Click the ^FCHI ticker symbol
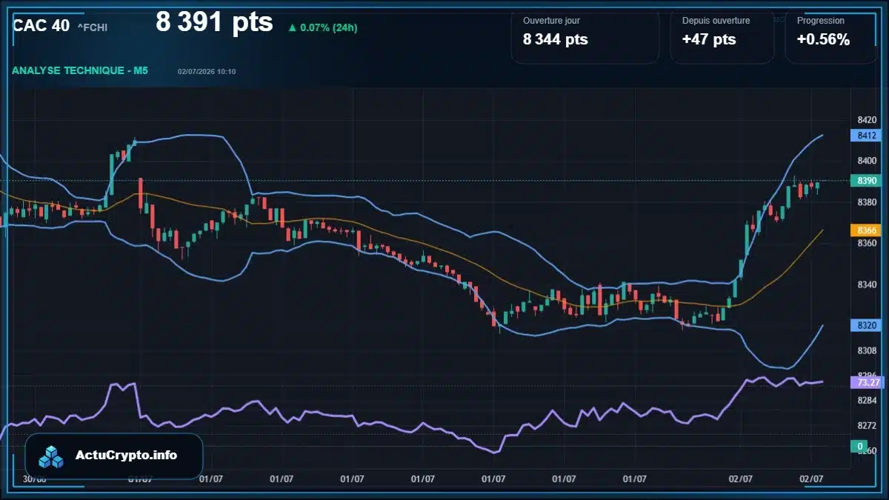The height and width of the screenshot is (500, 889). [x=93, y=27]
